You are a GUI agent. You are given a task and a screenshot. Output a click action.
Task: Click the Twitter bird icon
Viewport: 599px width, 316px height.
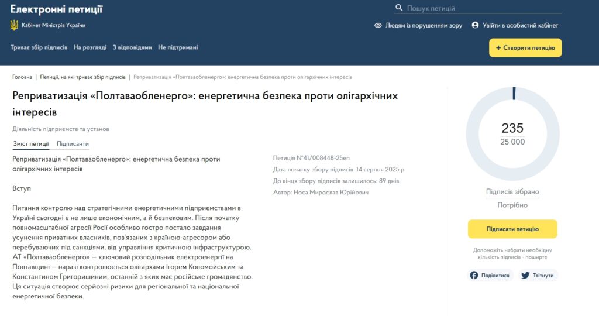coord(525,275)
